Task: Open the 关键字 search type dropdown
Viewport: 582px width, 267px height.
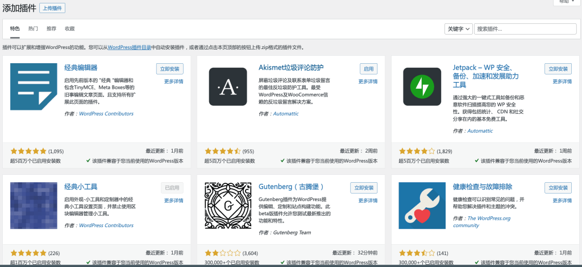Action: tap(459, 29)
